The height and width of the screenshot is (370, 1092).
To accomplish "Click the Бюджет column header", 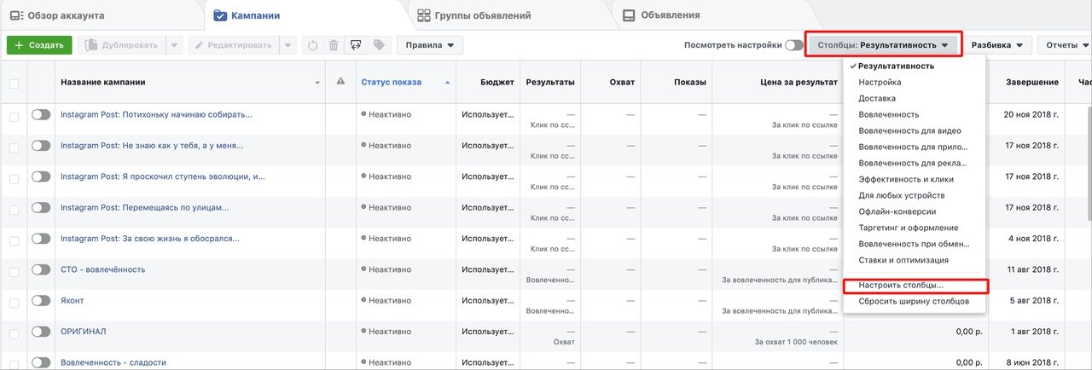I will point(497,83).
